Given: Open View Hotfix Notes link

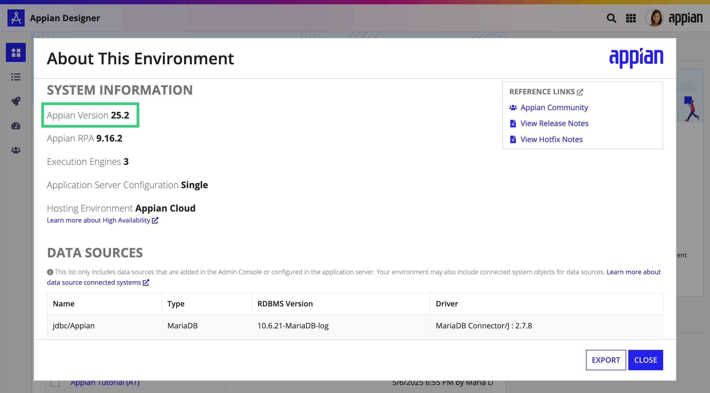Looking at the screenshot, I should (x=551, y=139).
